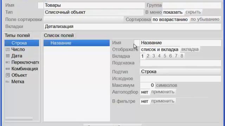Edit the object Имя field Товары
225x126 pixels.
(x=94, y=5)
